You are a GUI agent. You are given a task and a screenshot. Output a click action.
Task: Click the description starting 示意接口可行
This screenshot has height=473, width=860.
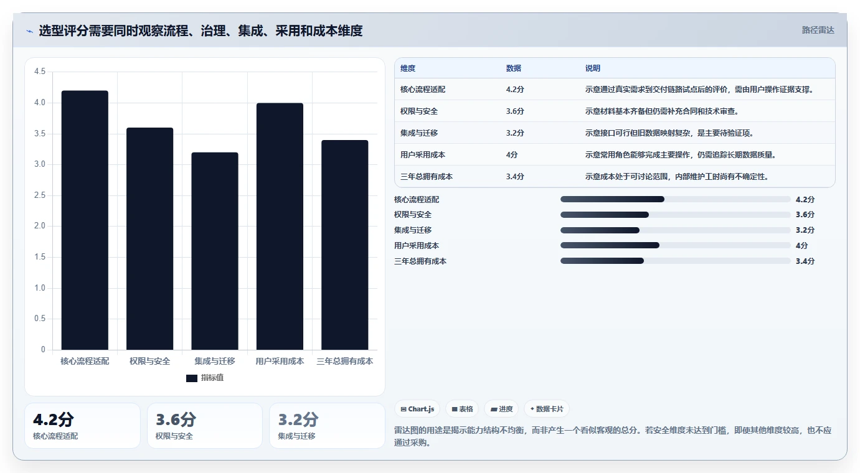pyautogui.click(x=669, y=133)
